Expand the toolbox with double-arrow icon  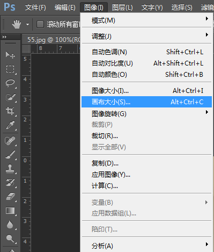click(x=4, y=37)
